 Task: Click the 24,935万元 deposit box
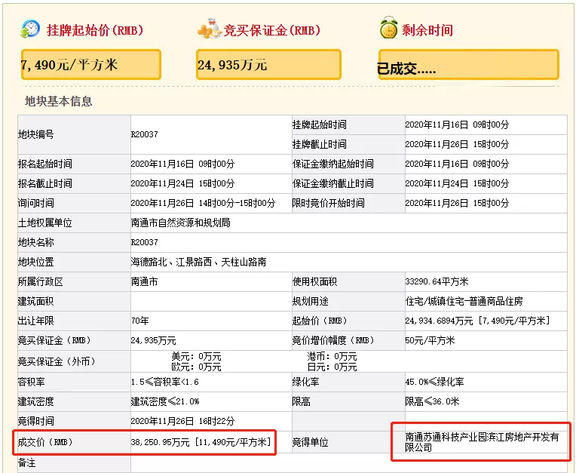tap(268, 65)
